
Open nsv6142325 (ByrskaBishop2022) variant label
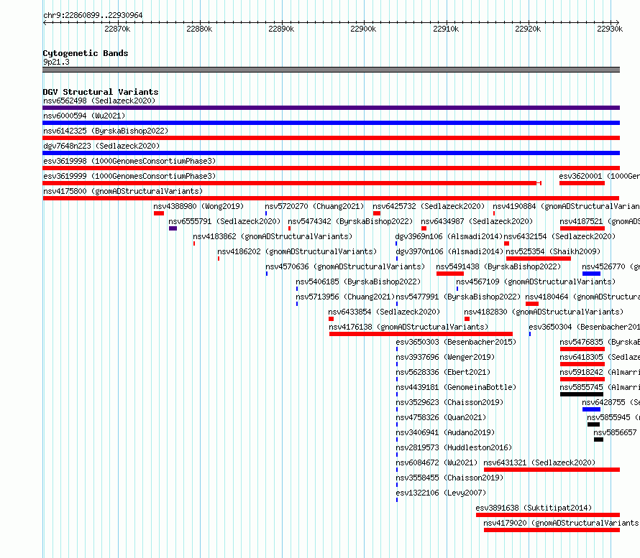[106, 131]
